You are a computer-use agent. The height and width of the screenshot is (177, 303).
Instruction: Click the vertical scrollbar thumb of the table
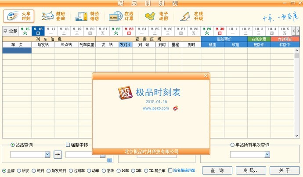[x=296, y=55]
